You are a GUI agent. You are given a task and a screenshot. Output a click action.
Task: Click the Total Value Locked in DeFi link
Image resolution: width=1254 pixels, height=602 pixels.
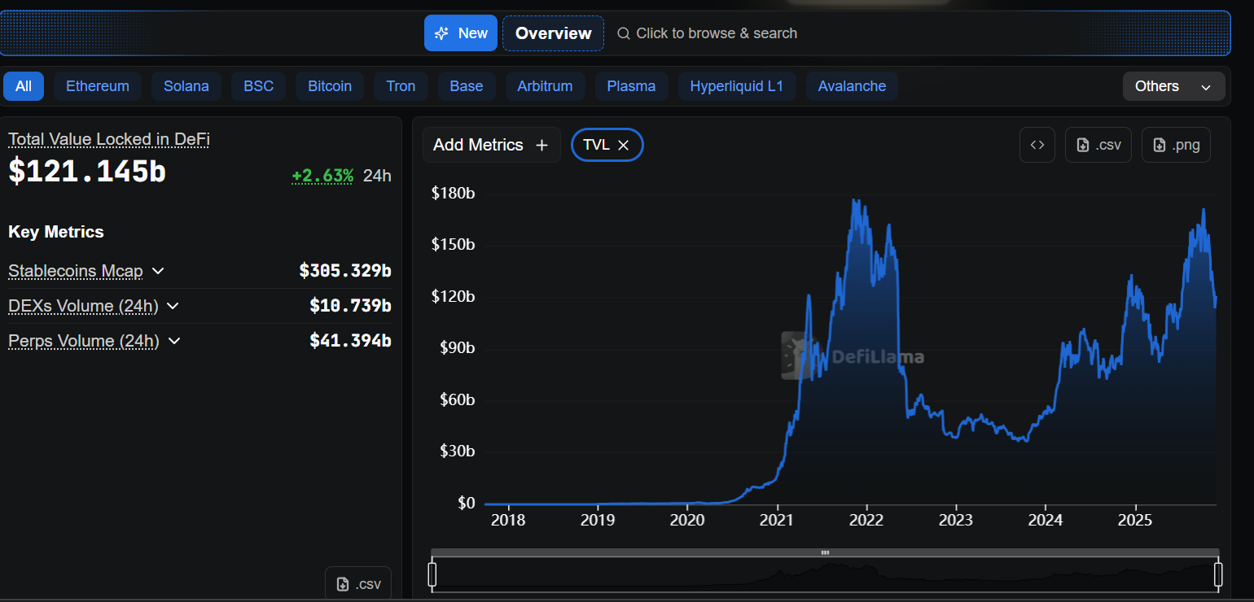pyautogui.click(x=109, y=139)
